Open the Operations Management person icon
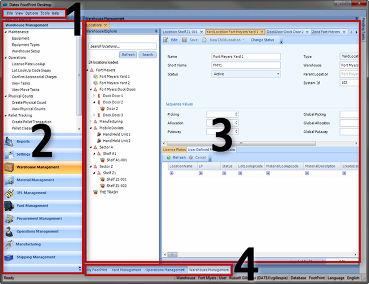This screenshot has width=369, height=284. (x=9, y=232)
